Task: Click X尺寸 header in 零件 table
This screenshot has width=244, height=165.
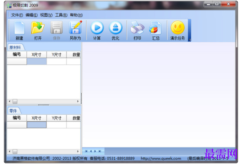Action: 37,118
